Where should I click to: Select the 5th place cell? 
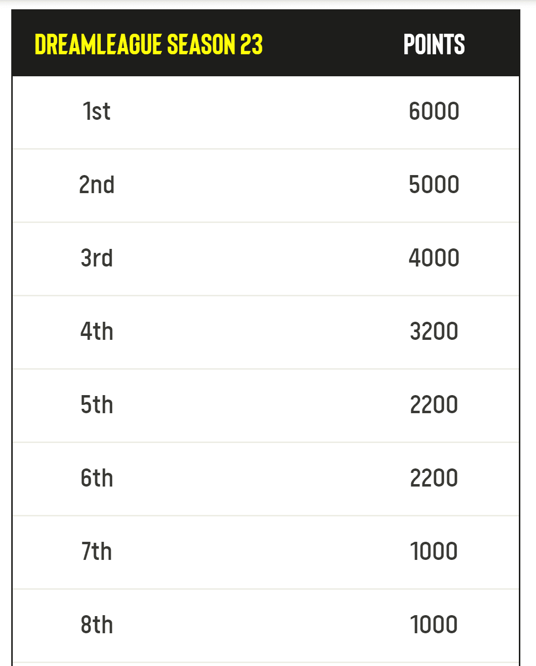coord(96,405)
